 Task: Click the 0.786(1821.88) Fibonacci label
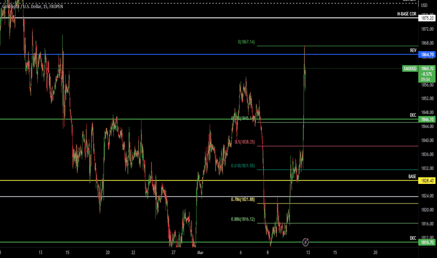[x=243, y=199]
